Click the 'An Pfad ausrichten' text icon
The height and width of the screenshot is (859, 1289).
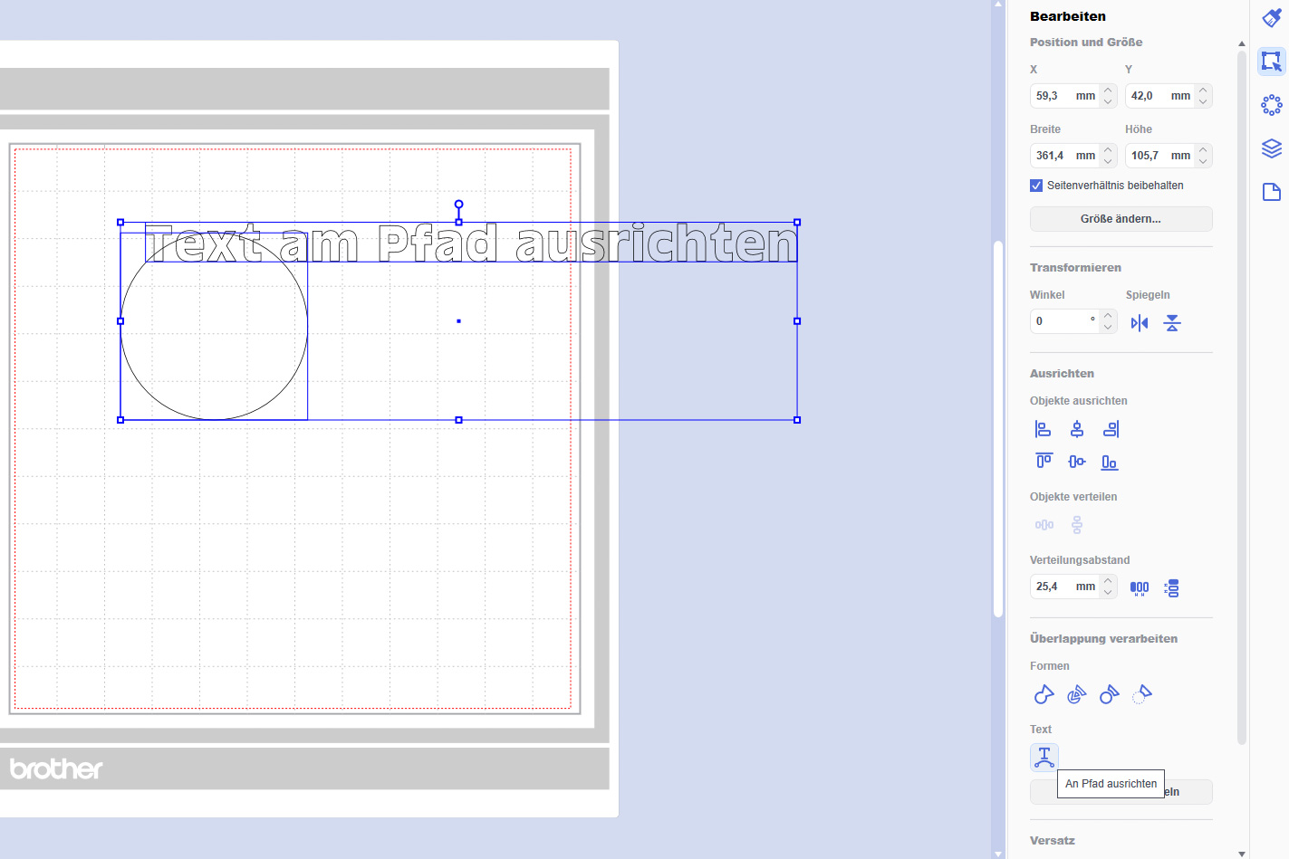(x=1044, y=757)
